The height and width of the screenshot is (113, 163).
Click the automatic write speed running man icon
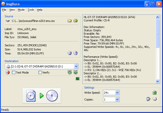155,93
